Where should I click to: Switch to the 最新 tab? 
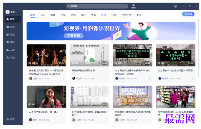pyautogui.click(x=32, y=15)
